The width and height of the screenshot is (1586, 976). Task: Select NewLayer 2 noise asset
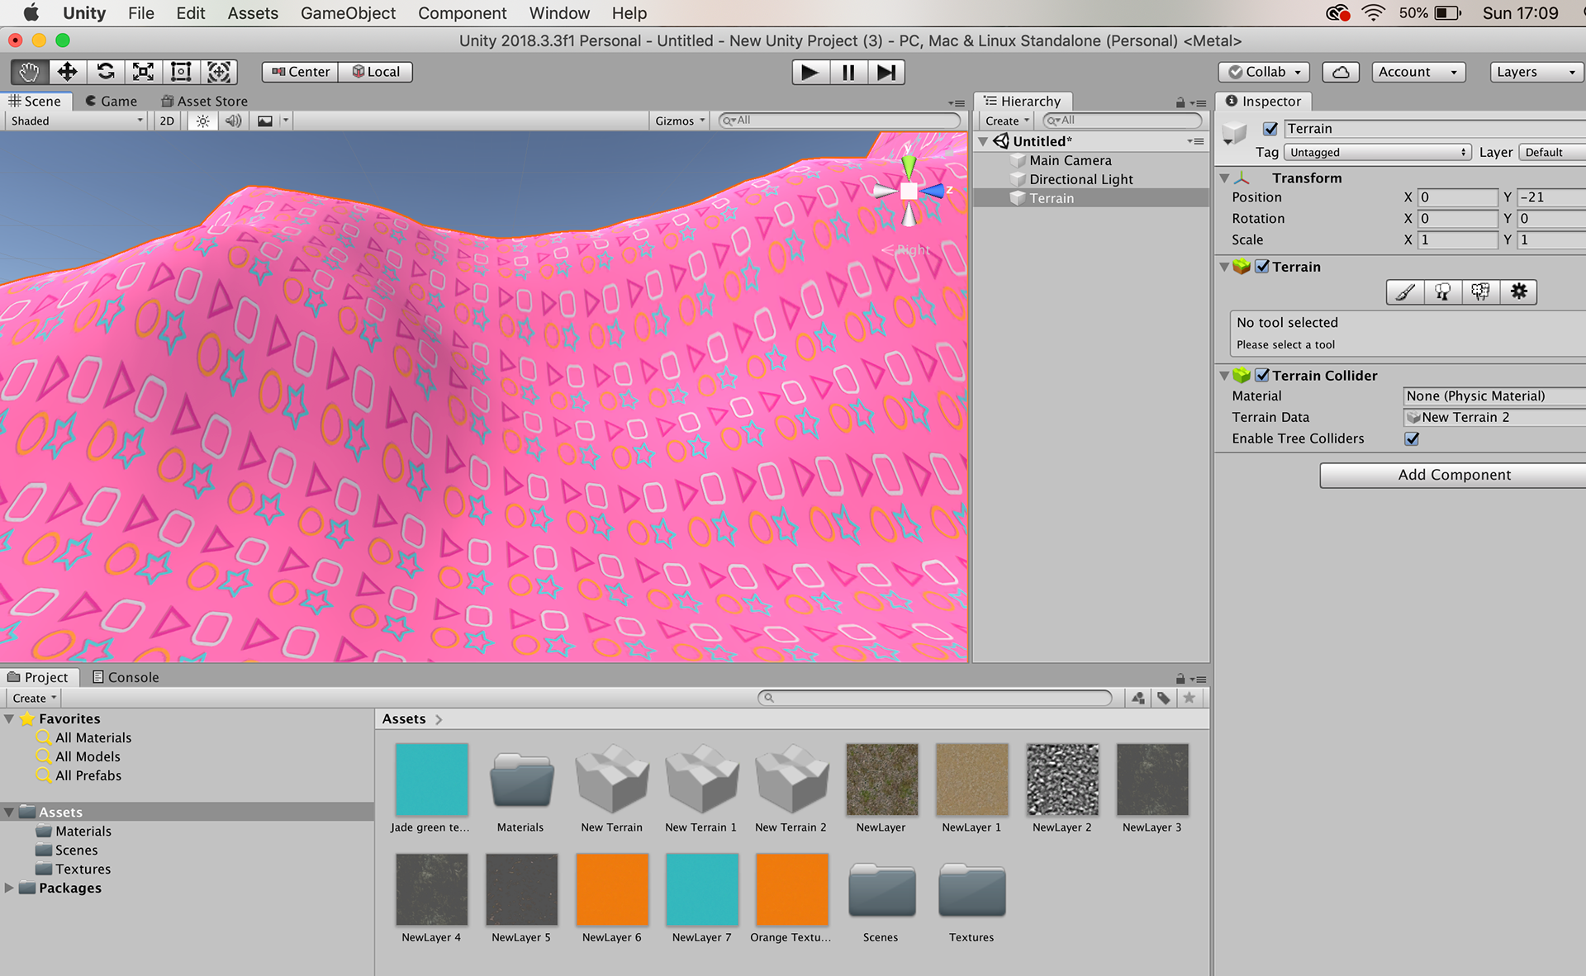1061,789
